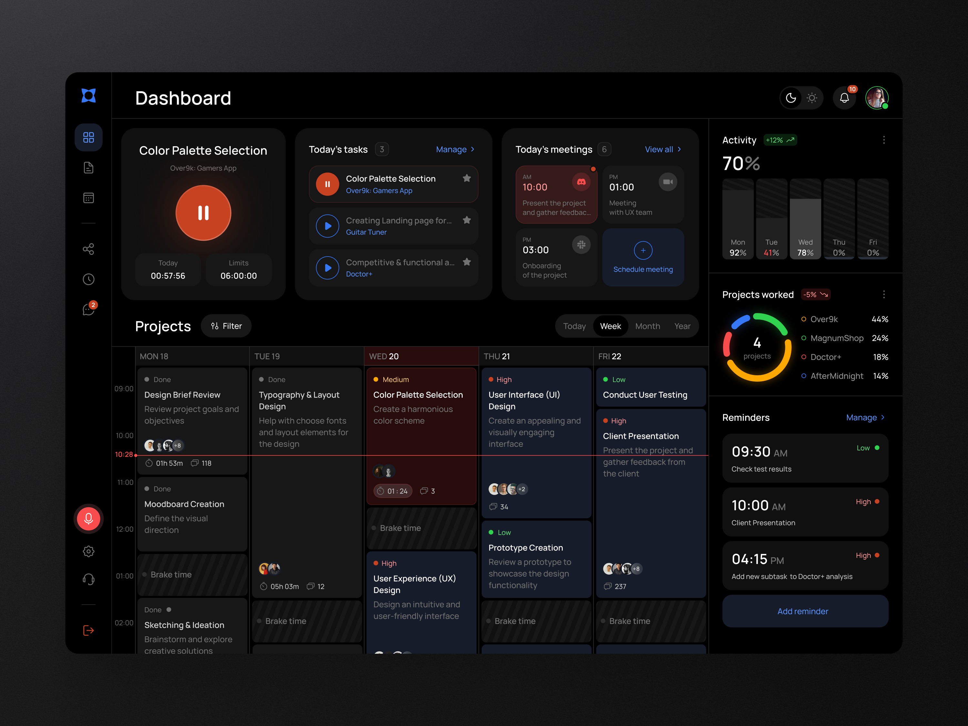Click the share icon in the sidebar
The height and width of the screenshot is (726, 968).
tap(88, 248)
